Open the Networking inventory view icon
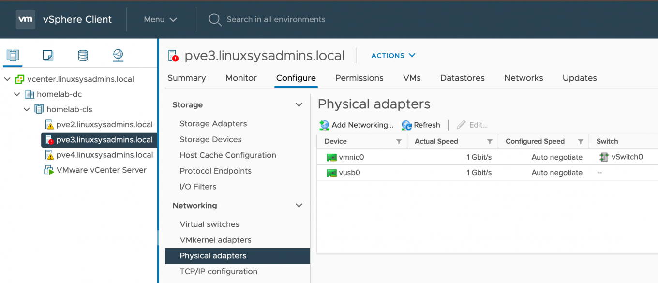The image size is (658, 283). coord(118,55)
